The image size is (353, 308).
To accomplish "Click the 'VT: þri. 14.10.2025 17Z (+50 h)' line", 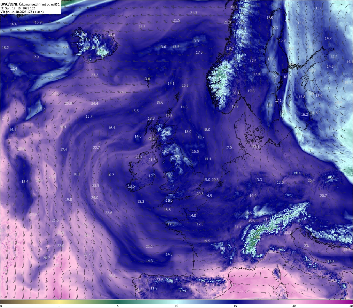I will click(22, 12).
